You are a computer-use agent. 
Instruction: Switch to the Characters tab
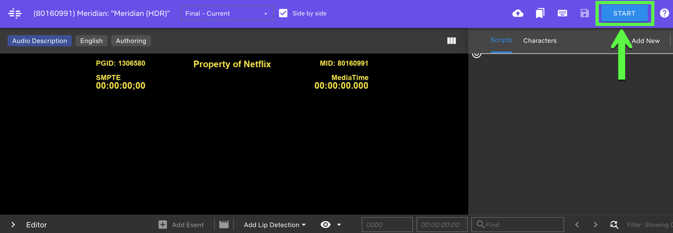(x=540, y=41)
